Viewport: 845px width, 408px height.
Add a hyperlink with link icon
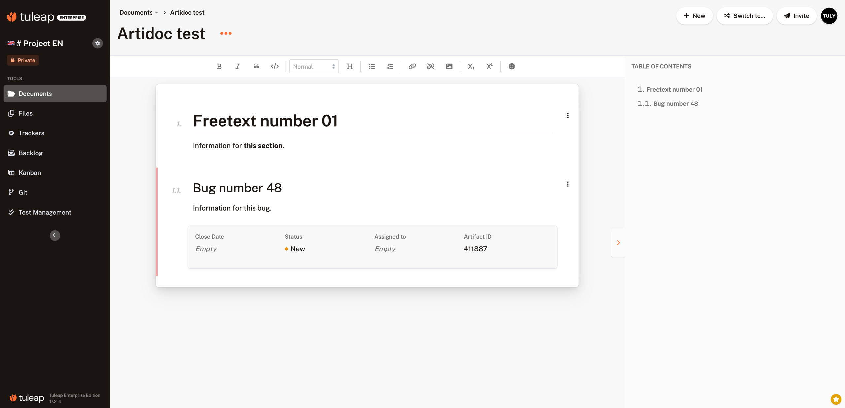tap(412, 66)
